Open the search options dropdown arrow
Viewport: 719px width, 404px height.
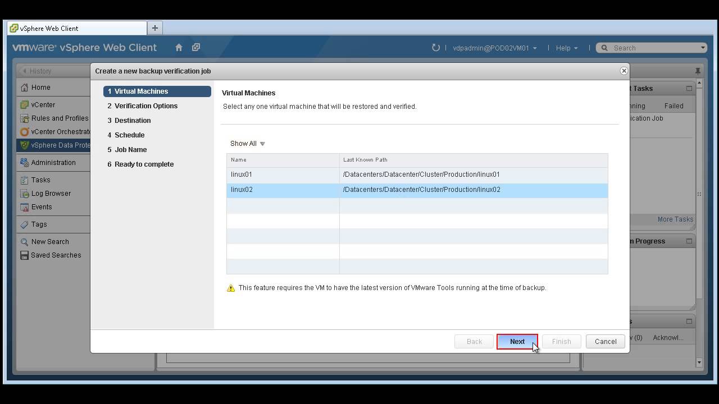pos(702,48)
